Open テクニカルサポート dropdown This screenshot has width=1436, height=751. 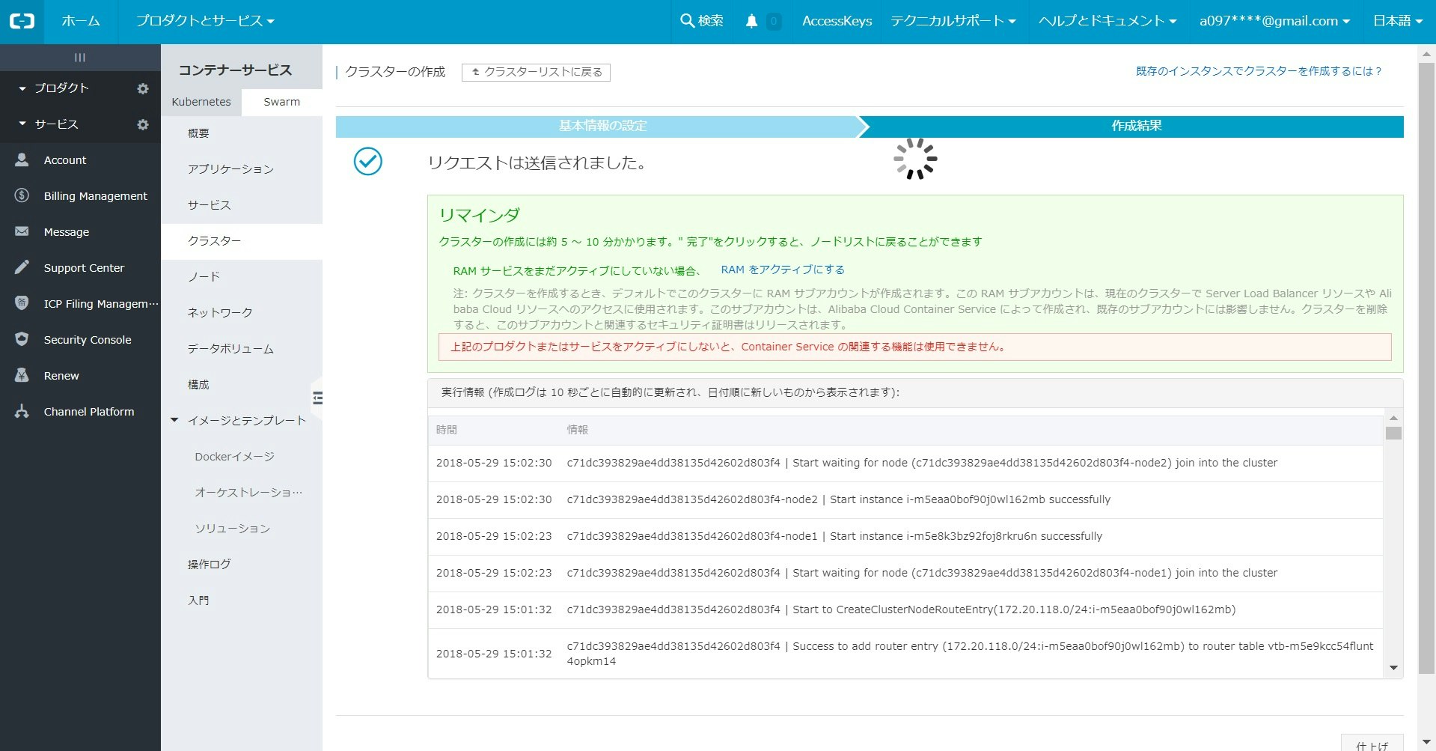953,21
